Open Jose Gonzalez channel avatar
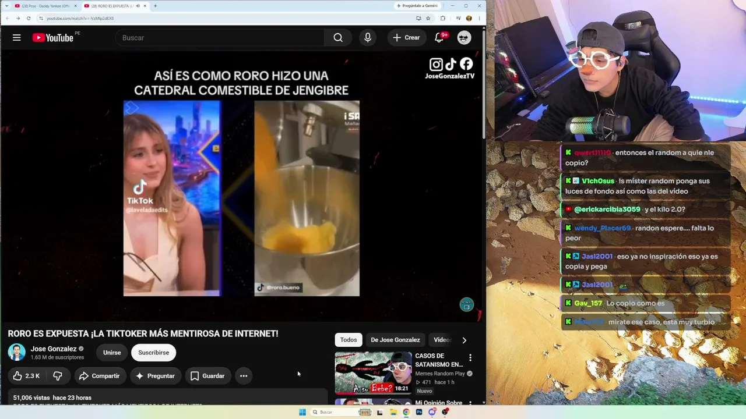746x419 pixels. (16, 353)
